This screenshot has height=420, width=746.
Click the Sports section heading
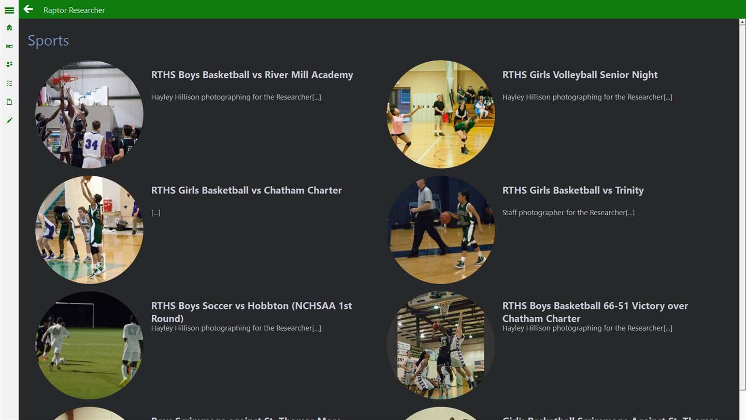tap(48, 40)
